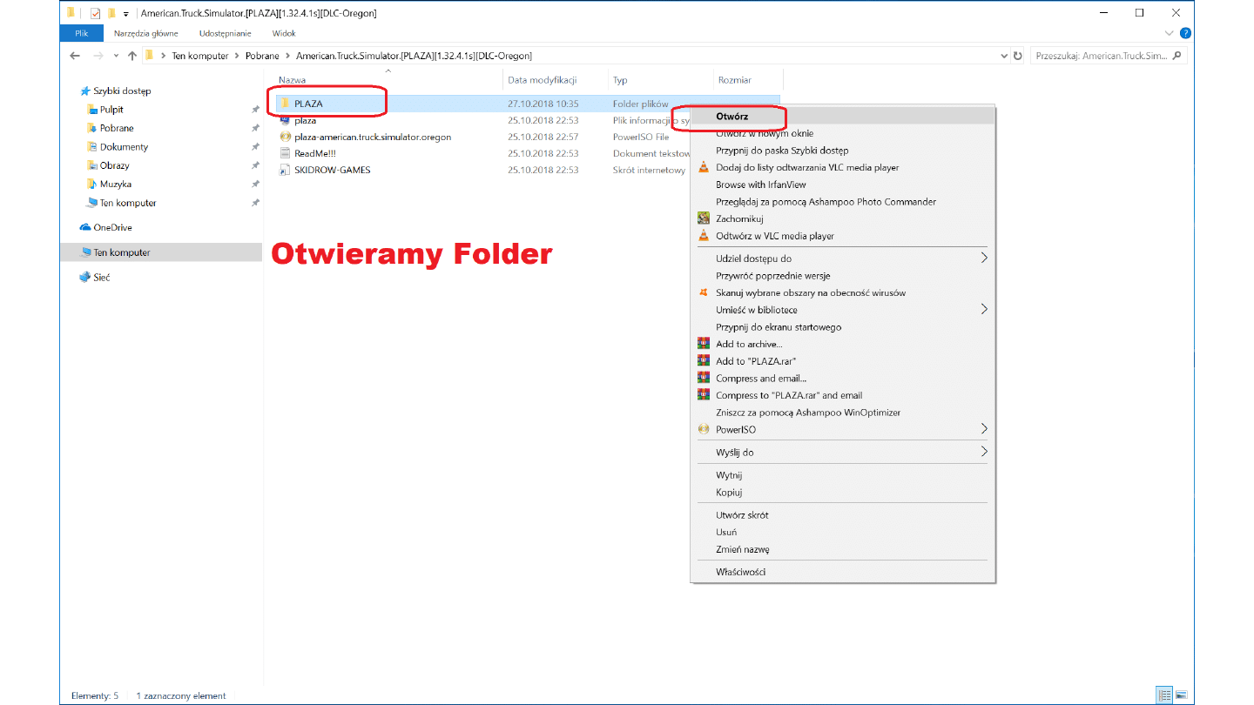Click the help question mark icon
The width and height of the screenshot is (1254, 705).
1185,33
